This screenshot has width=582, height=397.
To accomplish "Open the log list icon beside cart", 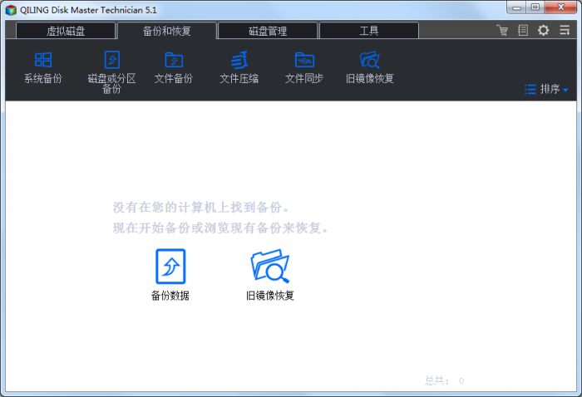I will pos(523,30).
